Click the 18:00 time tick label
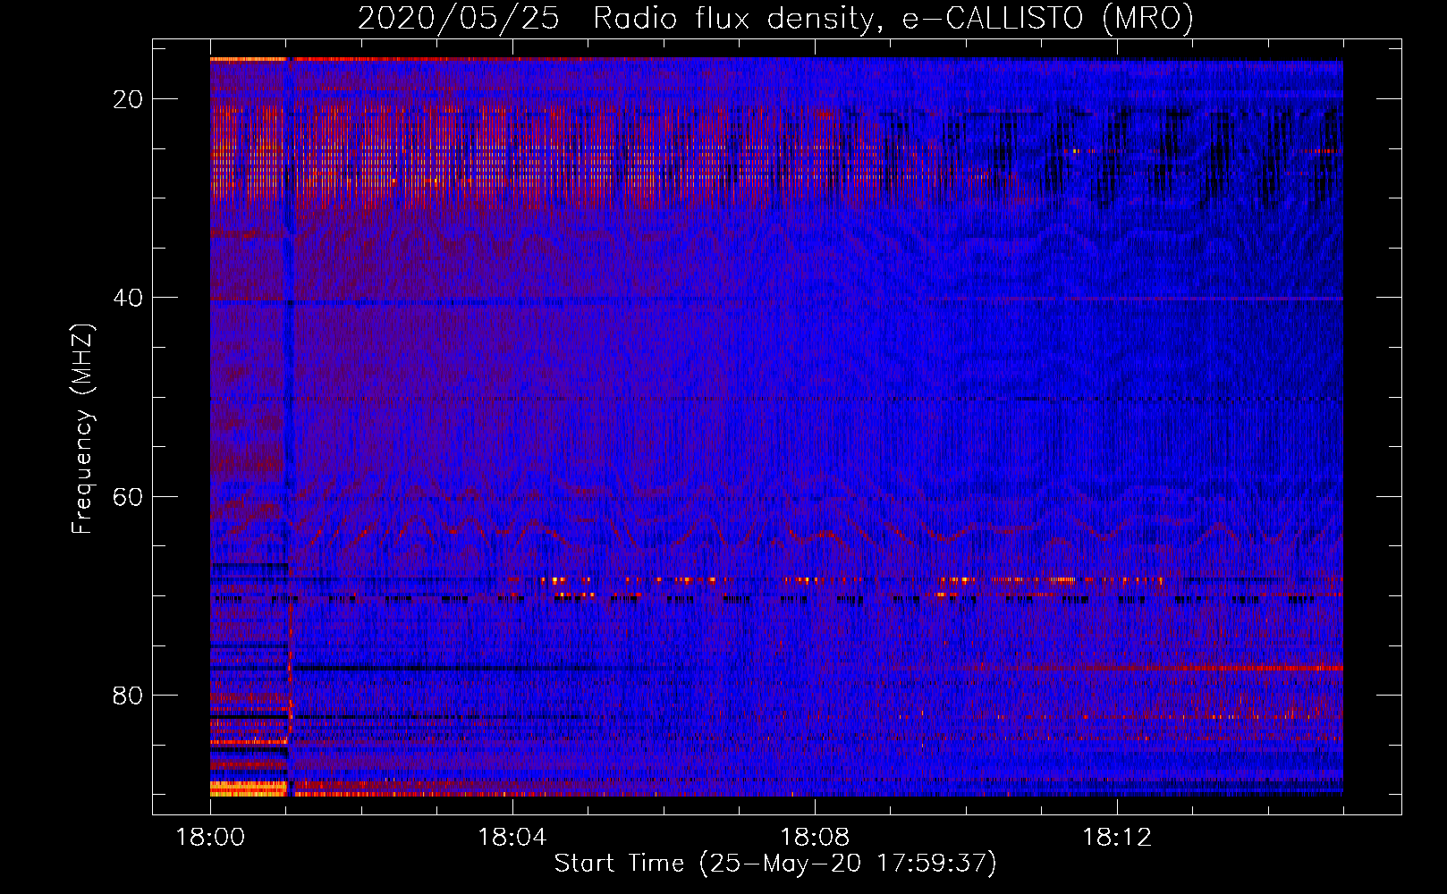 click(210, 838)
